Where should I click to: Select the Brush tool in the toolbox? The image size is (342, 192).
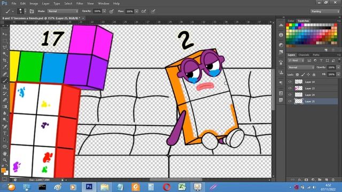[5, 81]
